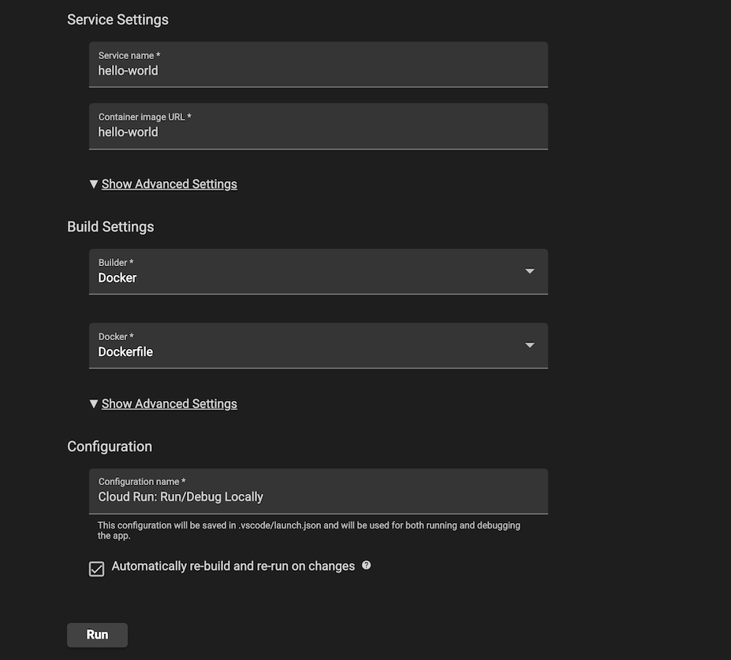Edit the Configuration name text field
This screenshot has width=731, height=660.
[318, 497]
